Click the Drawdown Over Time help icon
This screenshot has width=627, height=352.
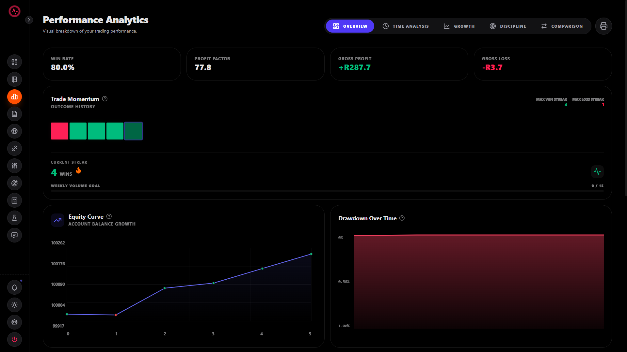click(402, 218)
